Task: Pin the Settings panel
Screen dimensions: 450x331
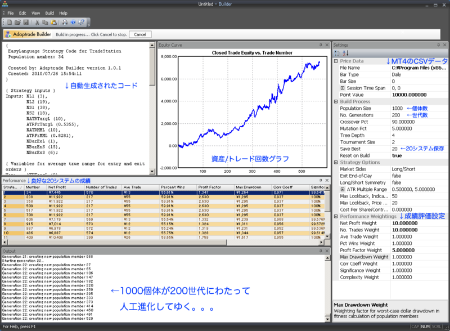Action: coord(439,45)
